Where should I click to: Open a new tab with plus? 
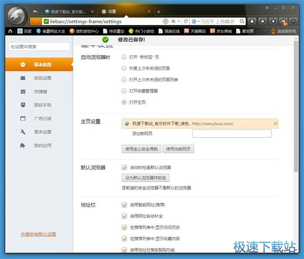point(158,12)
